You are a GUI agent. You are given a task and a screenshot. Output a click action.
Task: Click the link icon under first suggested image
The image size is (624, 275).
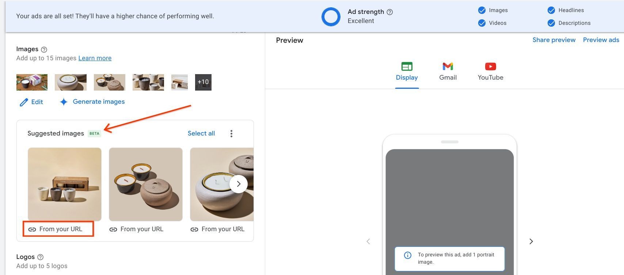pyautogui.click(x=32, y=229)
